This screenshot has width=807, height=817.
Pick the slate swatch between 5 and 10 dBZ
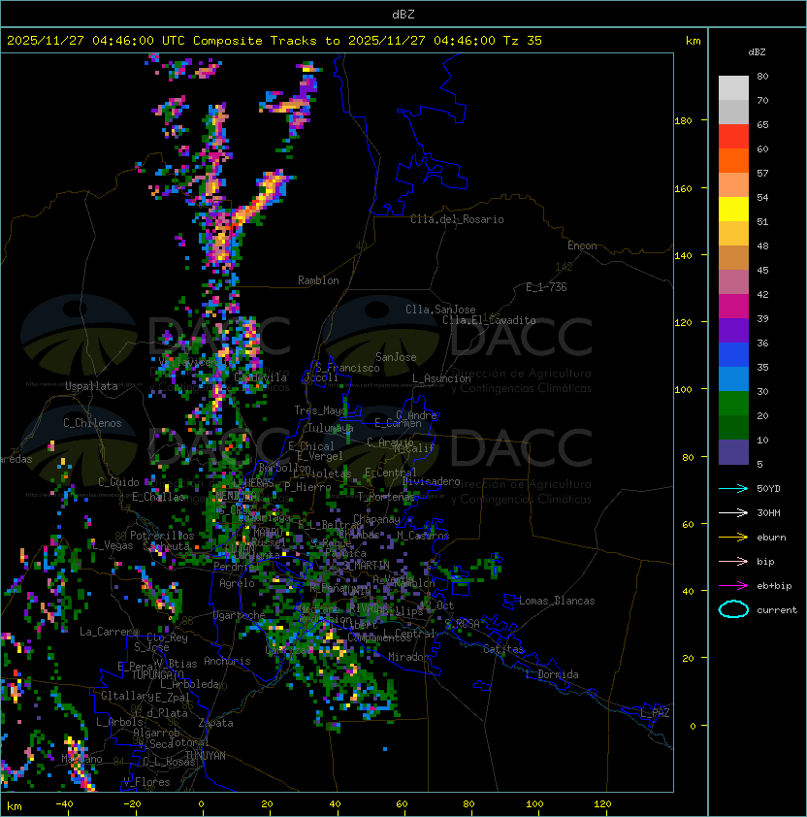click(733, 452)
